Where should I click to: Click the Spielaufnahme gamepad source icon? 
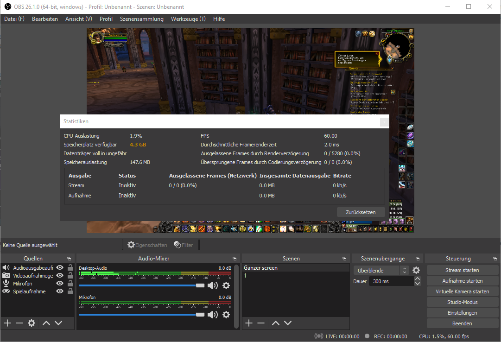6,291
